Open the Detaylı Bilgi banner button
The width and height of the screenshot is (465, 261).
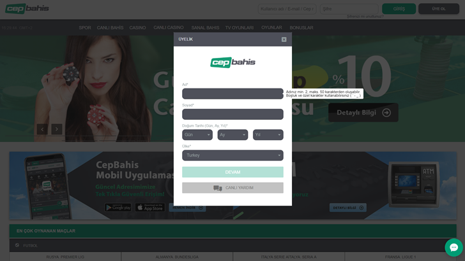(x=363, y=113)
